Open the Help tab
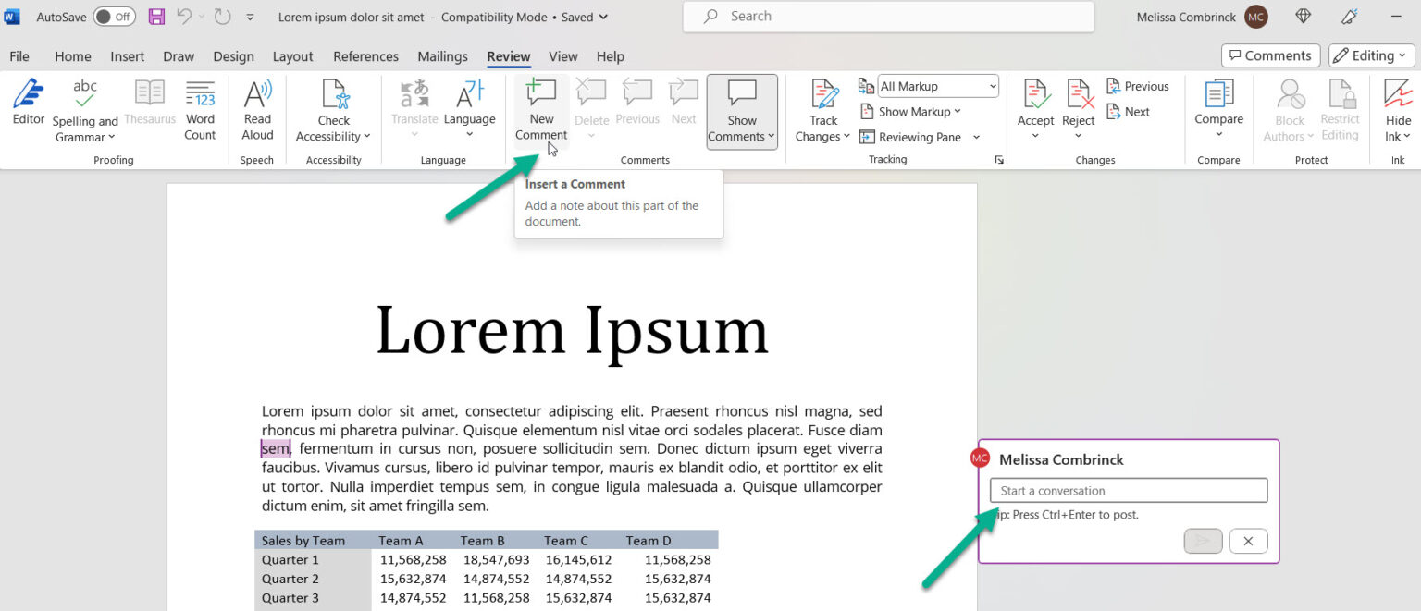1421x611 pixels. tap(611, 56)
